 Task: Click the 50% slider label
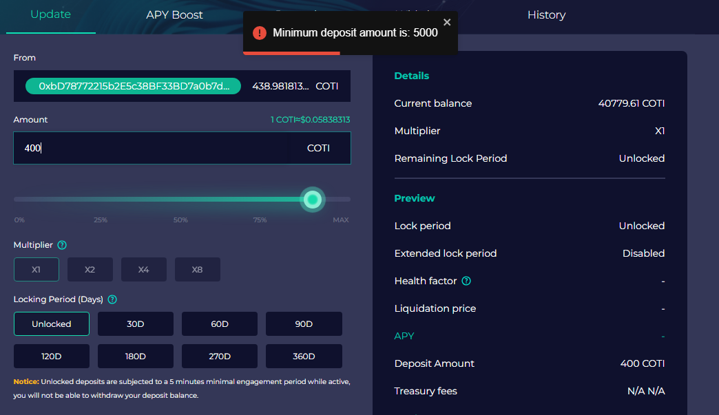click(180, 220)
